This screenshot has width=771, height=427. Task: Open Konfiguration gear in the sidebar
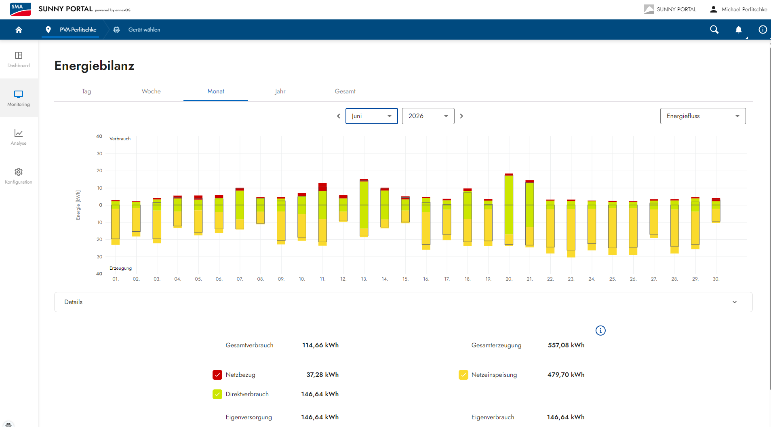(x=19, y=176)
